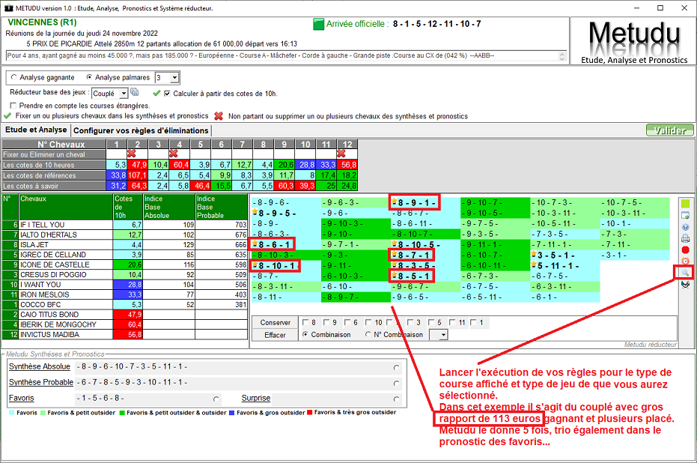The width and height of the screenshot is (697, 463).
Task: Click the star icon on combination 8 - 9 - 5
Action: tap(255, 212)
